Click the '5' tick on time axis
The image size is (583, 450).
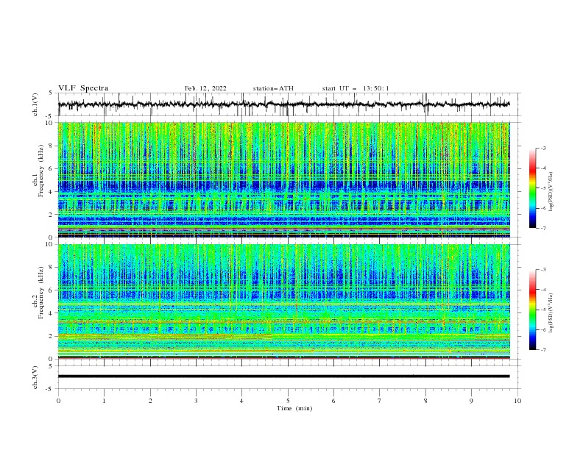pos(288,401)
